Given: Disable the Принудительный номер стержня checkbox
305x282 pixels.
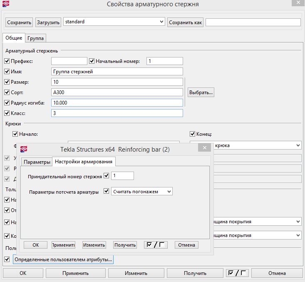Looking at the screenshot, I should coord(106,176).
